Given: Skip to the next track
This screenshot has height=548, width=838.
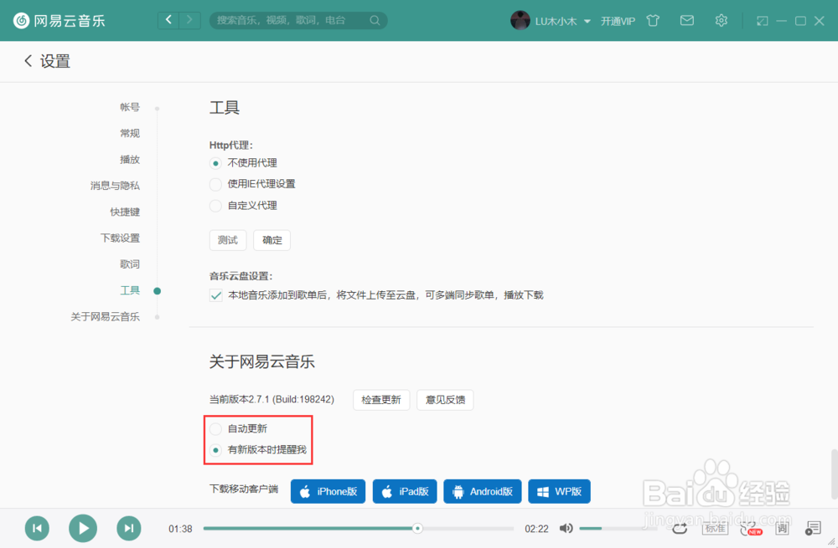Looking at the screenshot, I should [x=129, y=528].
